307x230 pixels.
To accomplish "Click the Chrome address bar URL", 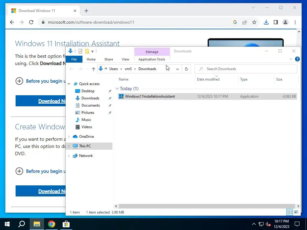I will pos(91,22).
